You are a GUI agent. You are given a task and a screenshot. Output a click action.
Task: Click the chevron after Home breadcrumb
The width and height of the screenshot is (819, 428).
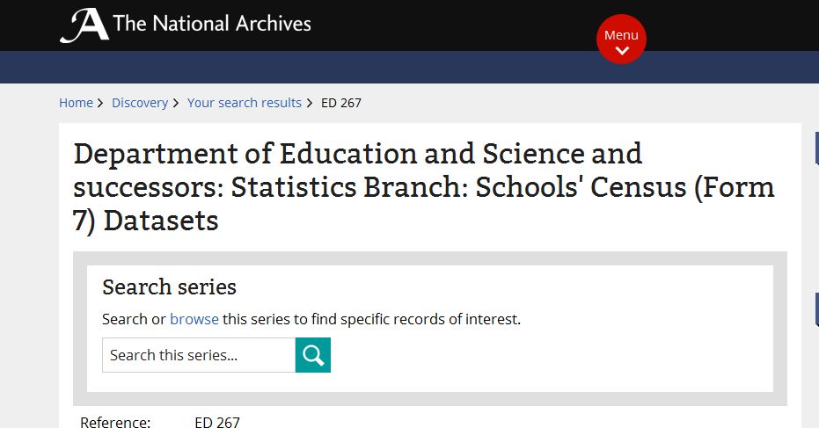pos(100,104)
